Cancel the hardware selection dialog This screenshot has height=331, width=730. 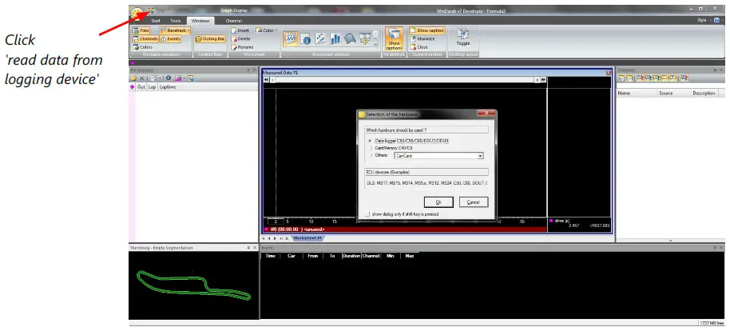(x=473, y=202)
